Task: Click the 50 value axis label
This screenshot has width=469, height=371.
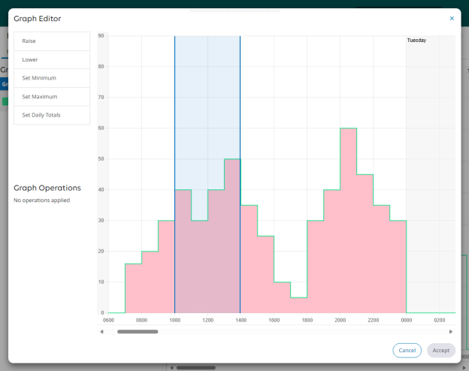Action: point(101,159)
